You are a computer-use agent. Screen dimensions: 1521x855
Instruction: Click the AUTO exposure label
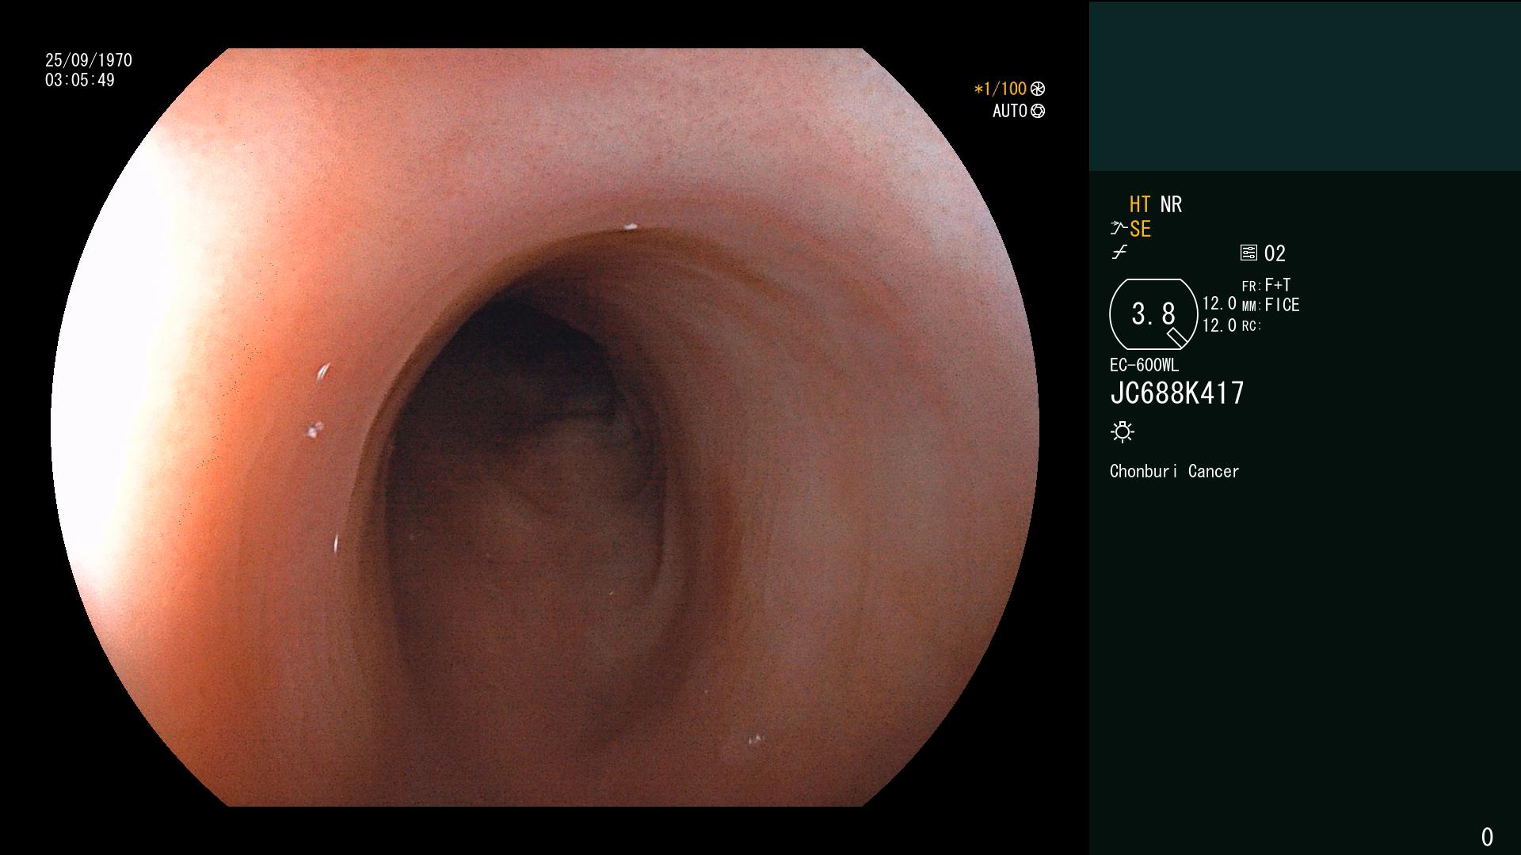click(x=1010, y=112)
